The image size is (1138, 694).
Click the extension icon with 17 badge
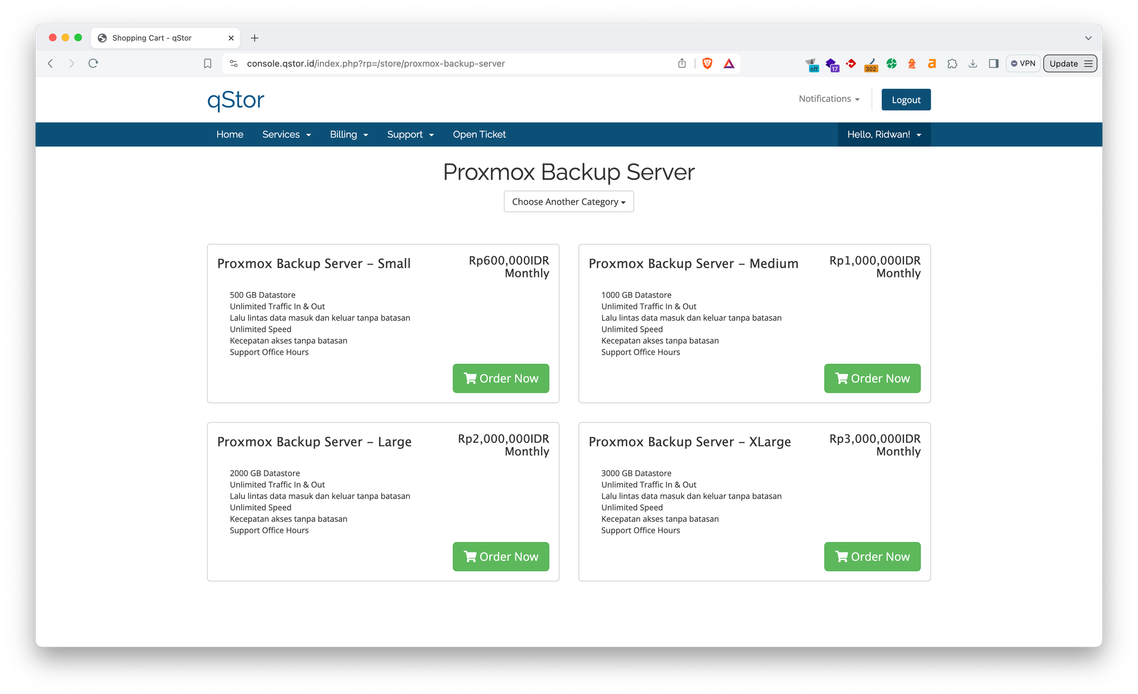tap(832, 64)
